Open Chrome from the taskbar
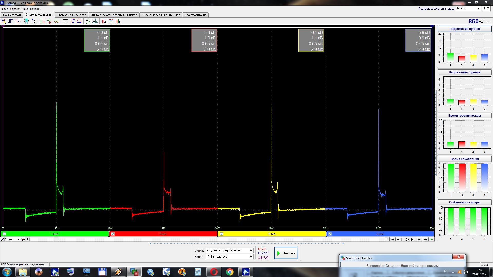The image size is (493, 277). click(230, 272)
